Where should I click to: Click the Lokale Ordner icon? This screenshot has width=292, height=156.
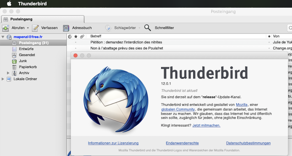tap(9, 79)
